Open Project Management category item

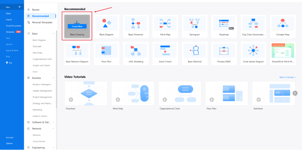pos(42,97)
